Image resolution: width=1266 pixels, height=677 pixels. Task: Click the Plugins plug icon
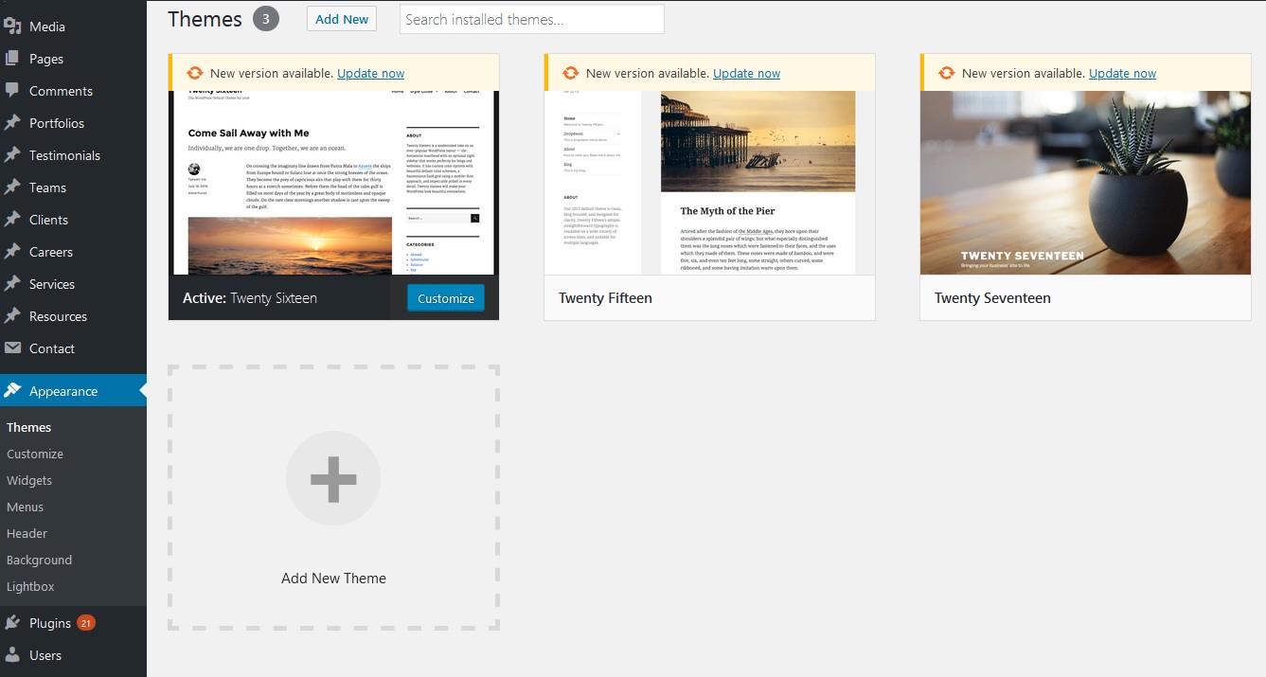coord(12,623)
